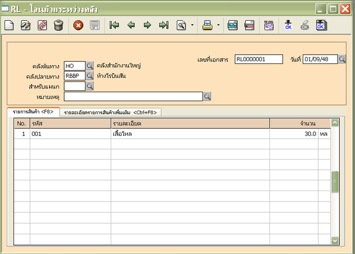Switch to the รายการสินค้า <F8> tab
Viewport: 355px width, 254px height.
(x=33, y=112)
